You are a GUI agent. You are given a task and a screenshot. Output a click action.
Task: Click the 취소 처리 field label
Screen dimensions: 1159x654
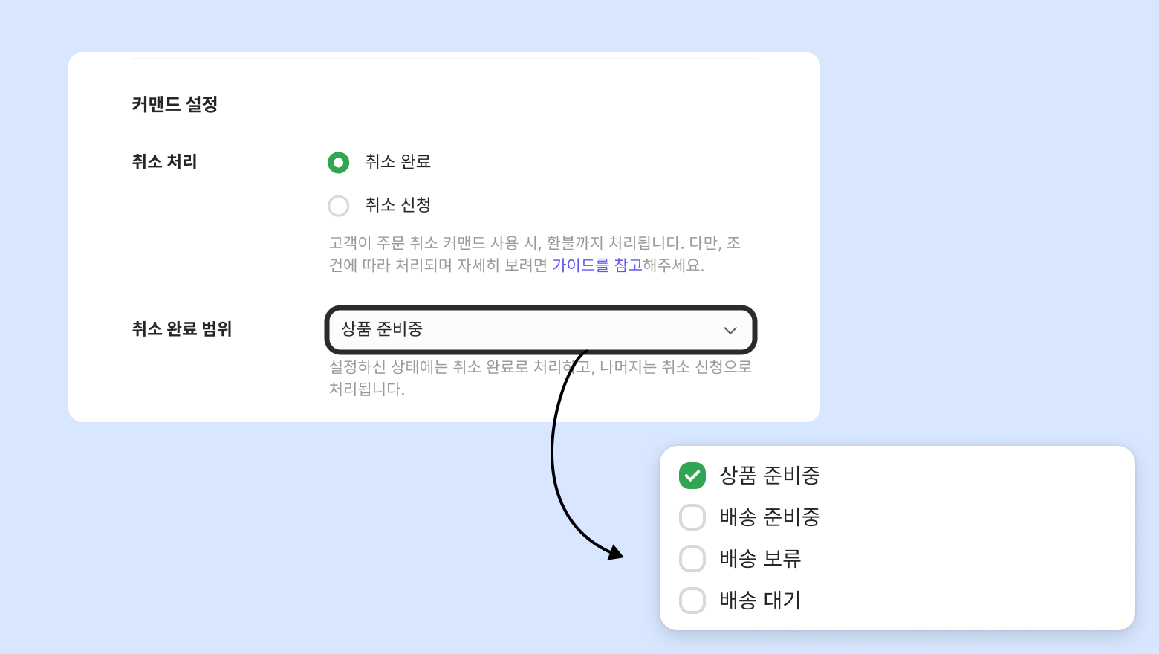click(x=164, y=162)
